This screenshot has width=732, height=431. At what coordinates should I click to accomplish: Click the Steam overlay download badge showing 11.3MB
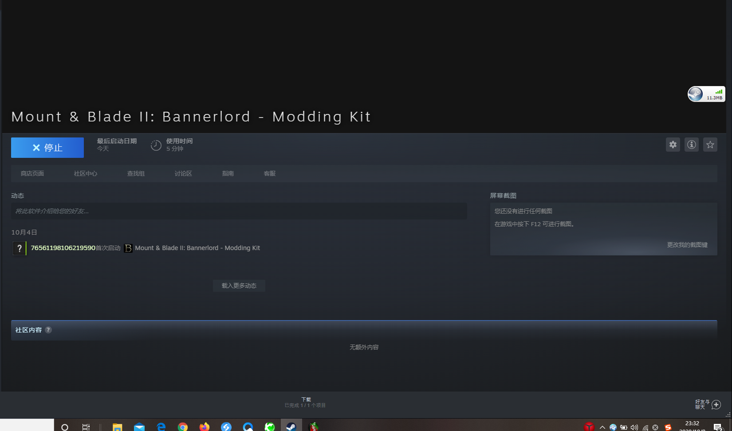706,94
